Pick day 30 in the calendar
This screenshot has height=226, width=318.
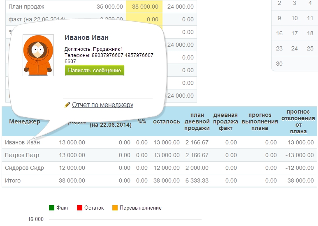tap(279, 64)
